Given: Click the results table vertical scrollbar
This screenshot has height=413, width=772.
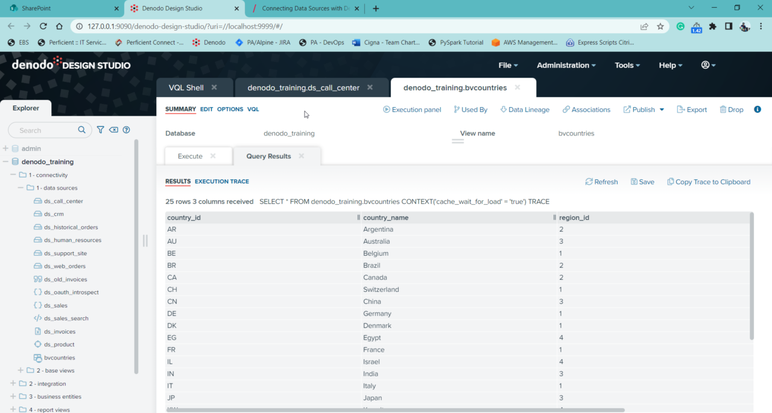Looking at the screenshot, I should tap(751, 276).
